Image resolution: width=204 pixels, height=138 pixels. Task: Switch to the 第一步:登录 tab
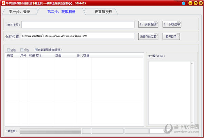[20, 12]
